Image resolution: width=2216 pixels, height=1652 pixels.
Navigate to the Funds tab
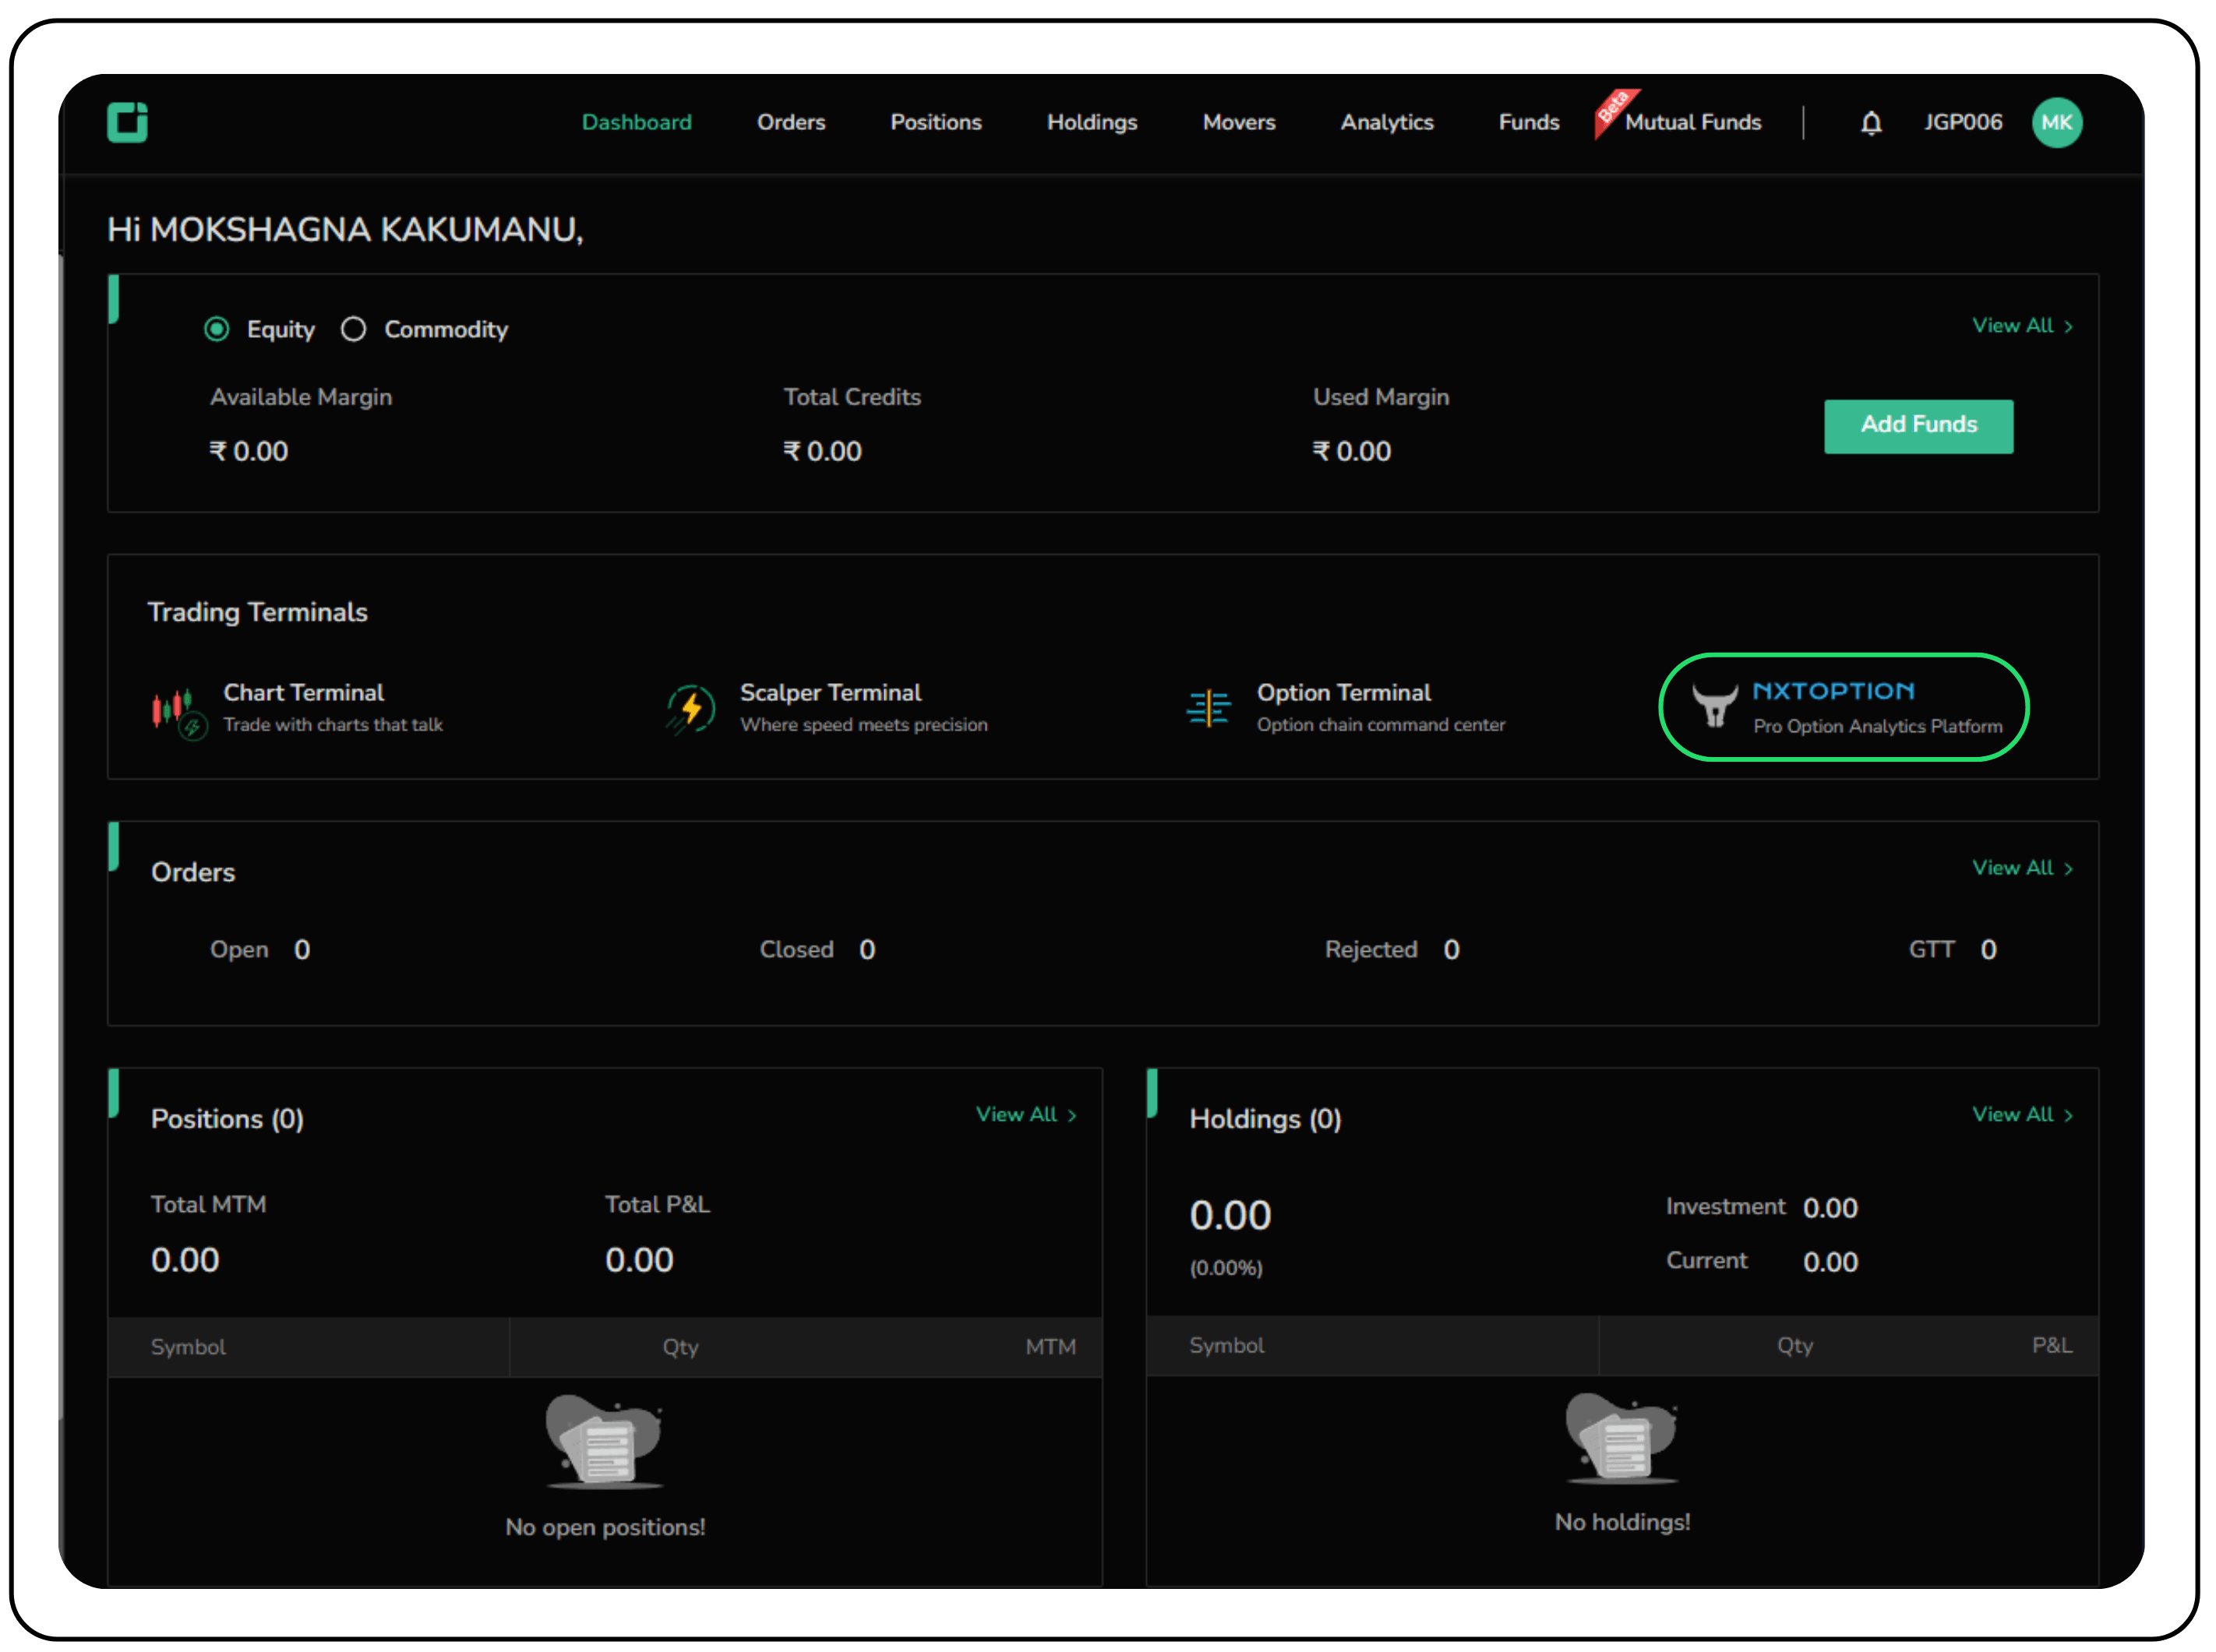point(1528,122)
